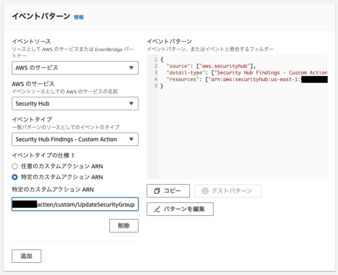Open the 情報 info link
The width and height of the screenshot is (338, 275).
coord(79,17)
